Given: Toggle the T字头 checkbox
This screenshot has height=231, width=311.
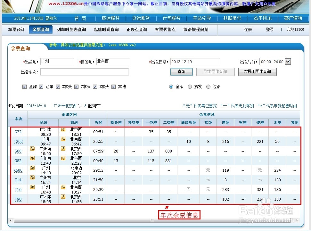Looking at the screenshot, I should [76, 87].
